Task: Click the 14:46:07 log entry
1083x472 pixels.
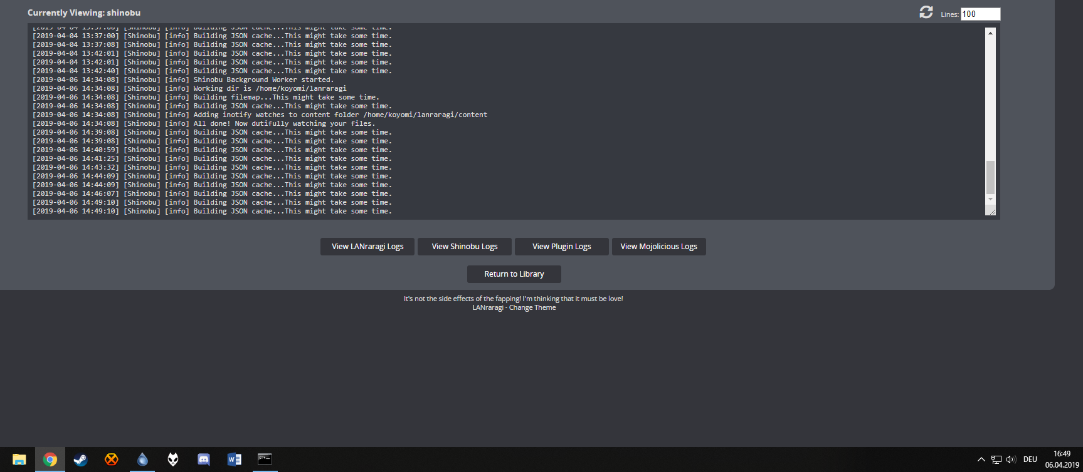Action: tap(212, 193)
